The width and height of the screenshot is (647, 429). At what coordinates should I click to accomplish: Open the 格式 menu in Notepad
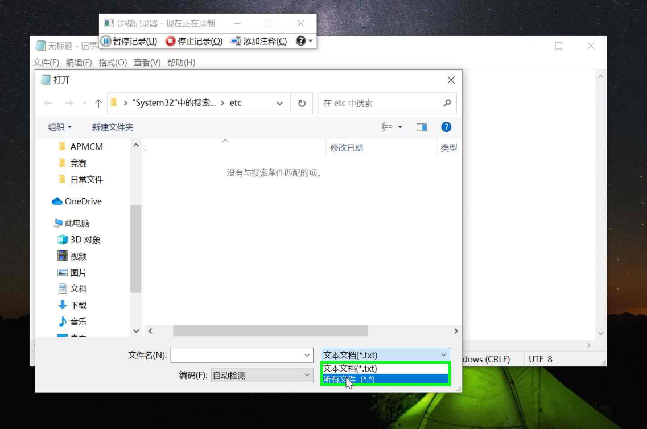click(112, 62)
